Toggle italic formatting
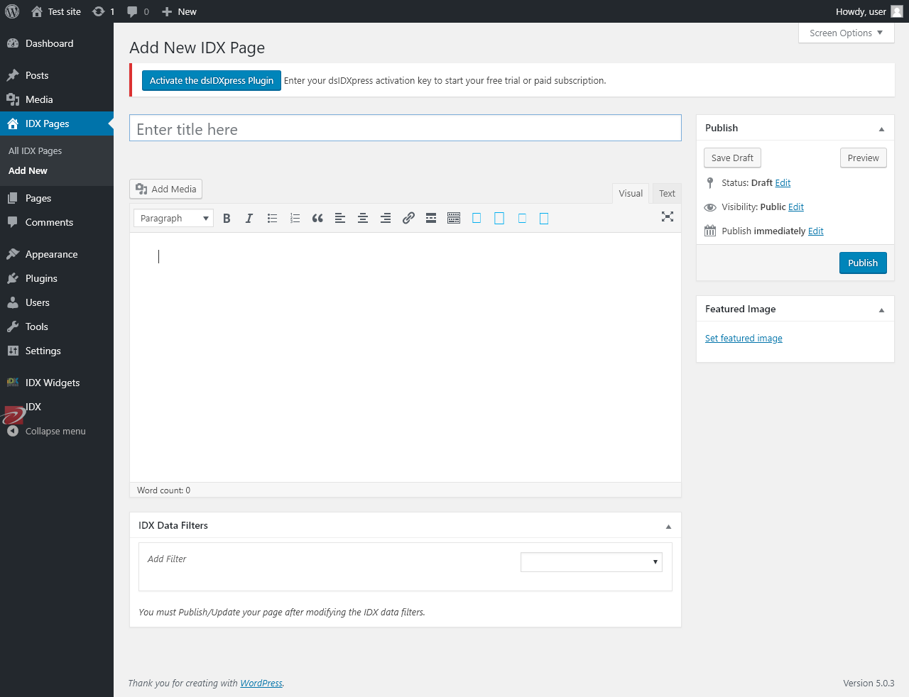This screenshot has width=909, height=697. tap(249, 218)
